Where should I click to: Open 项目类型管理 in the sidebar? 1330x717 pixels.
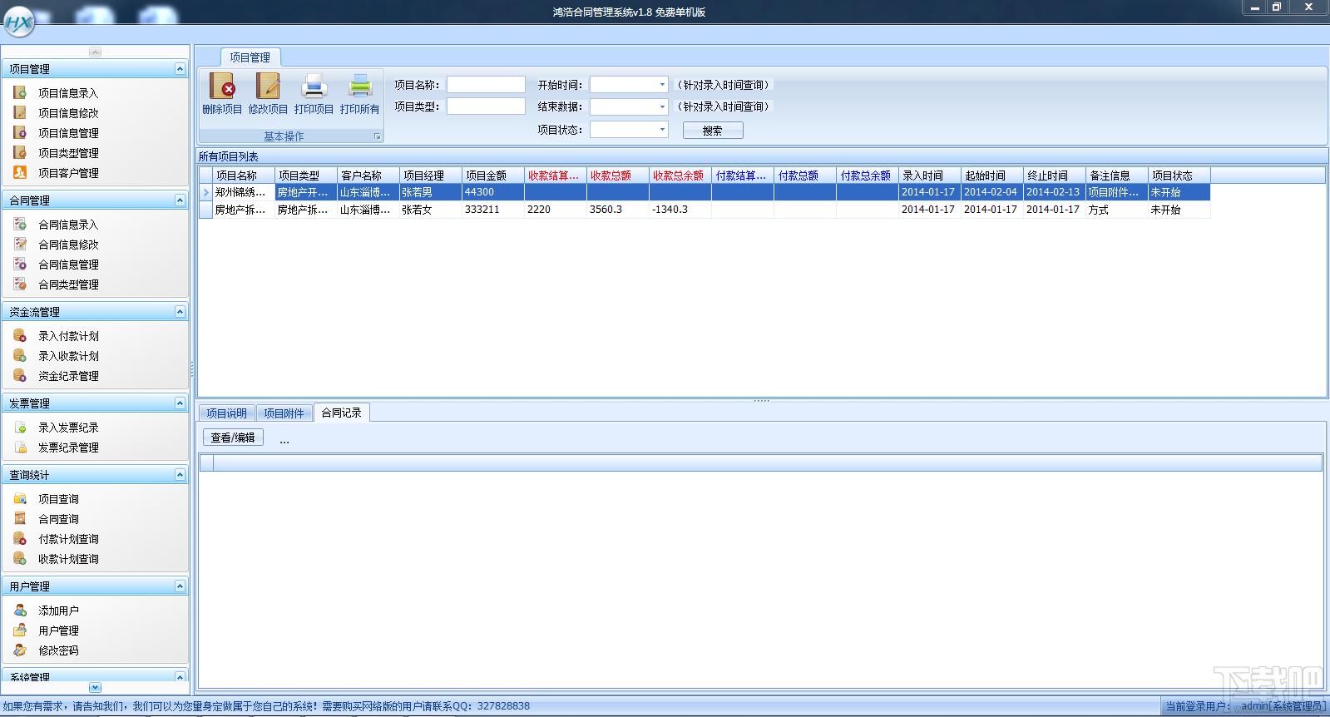(x=68, y=153)
